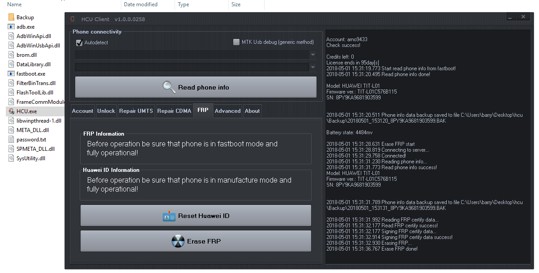Select the HCU.exe file icon
539x273 pixels.
(x=11, y=111)
